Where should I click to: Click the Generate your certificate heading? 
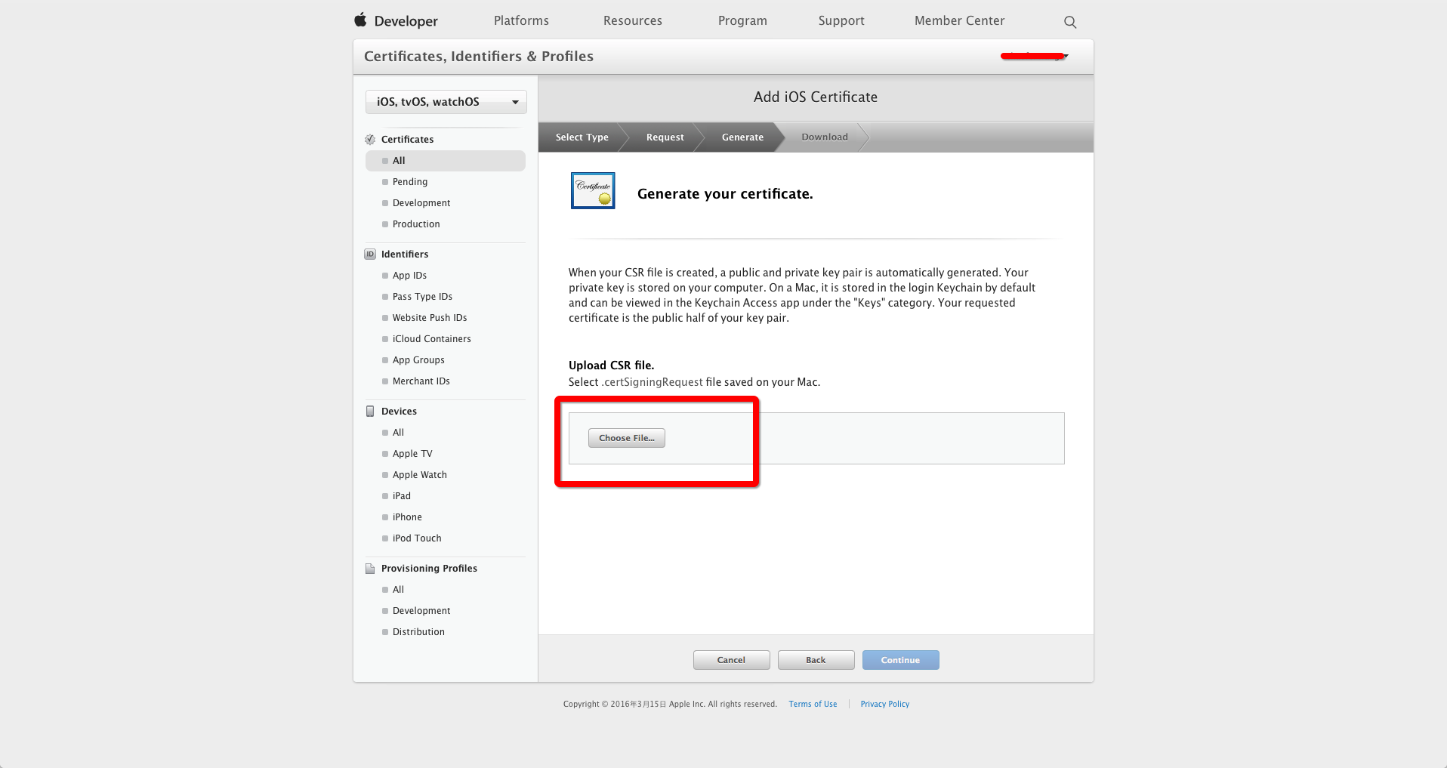click(725, 194)
